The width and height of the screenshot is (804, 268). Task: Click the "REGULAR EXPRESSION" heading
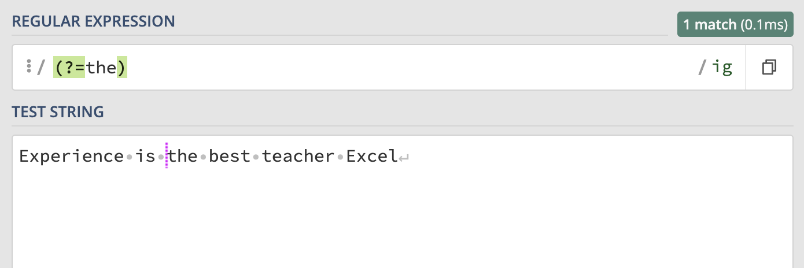pyautogui.click(x=94, y=22)
